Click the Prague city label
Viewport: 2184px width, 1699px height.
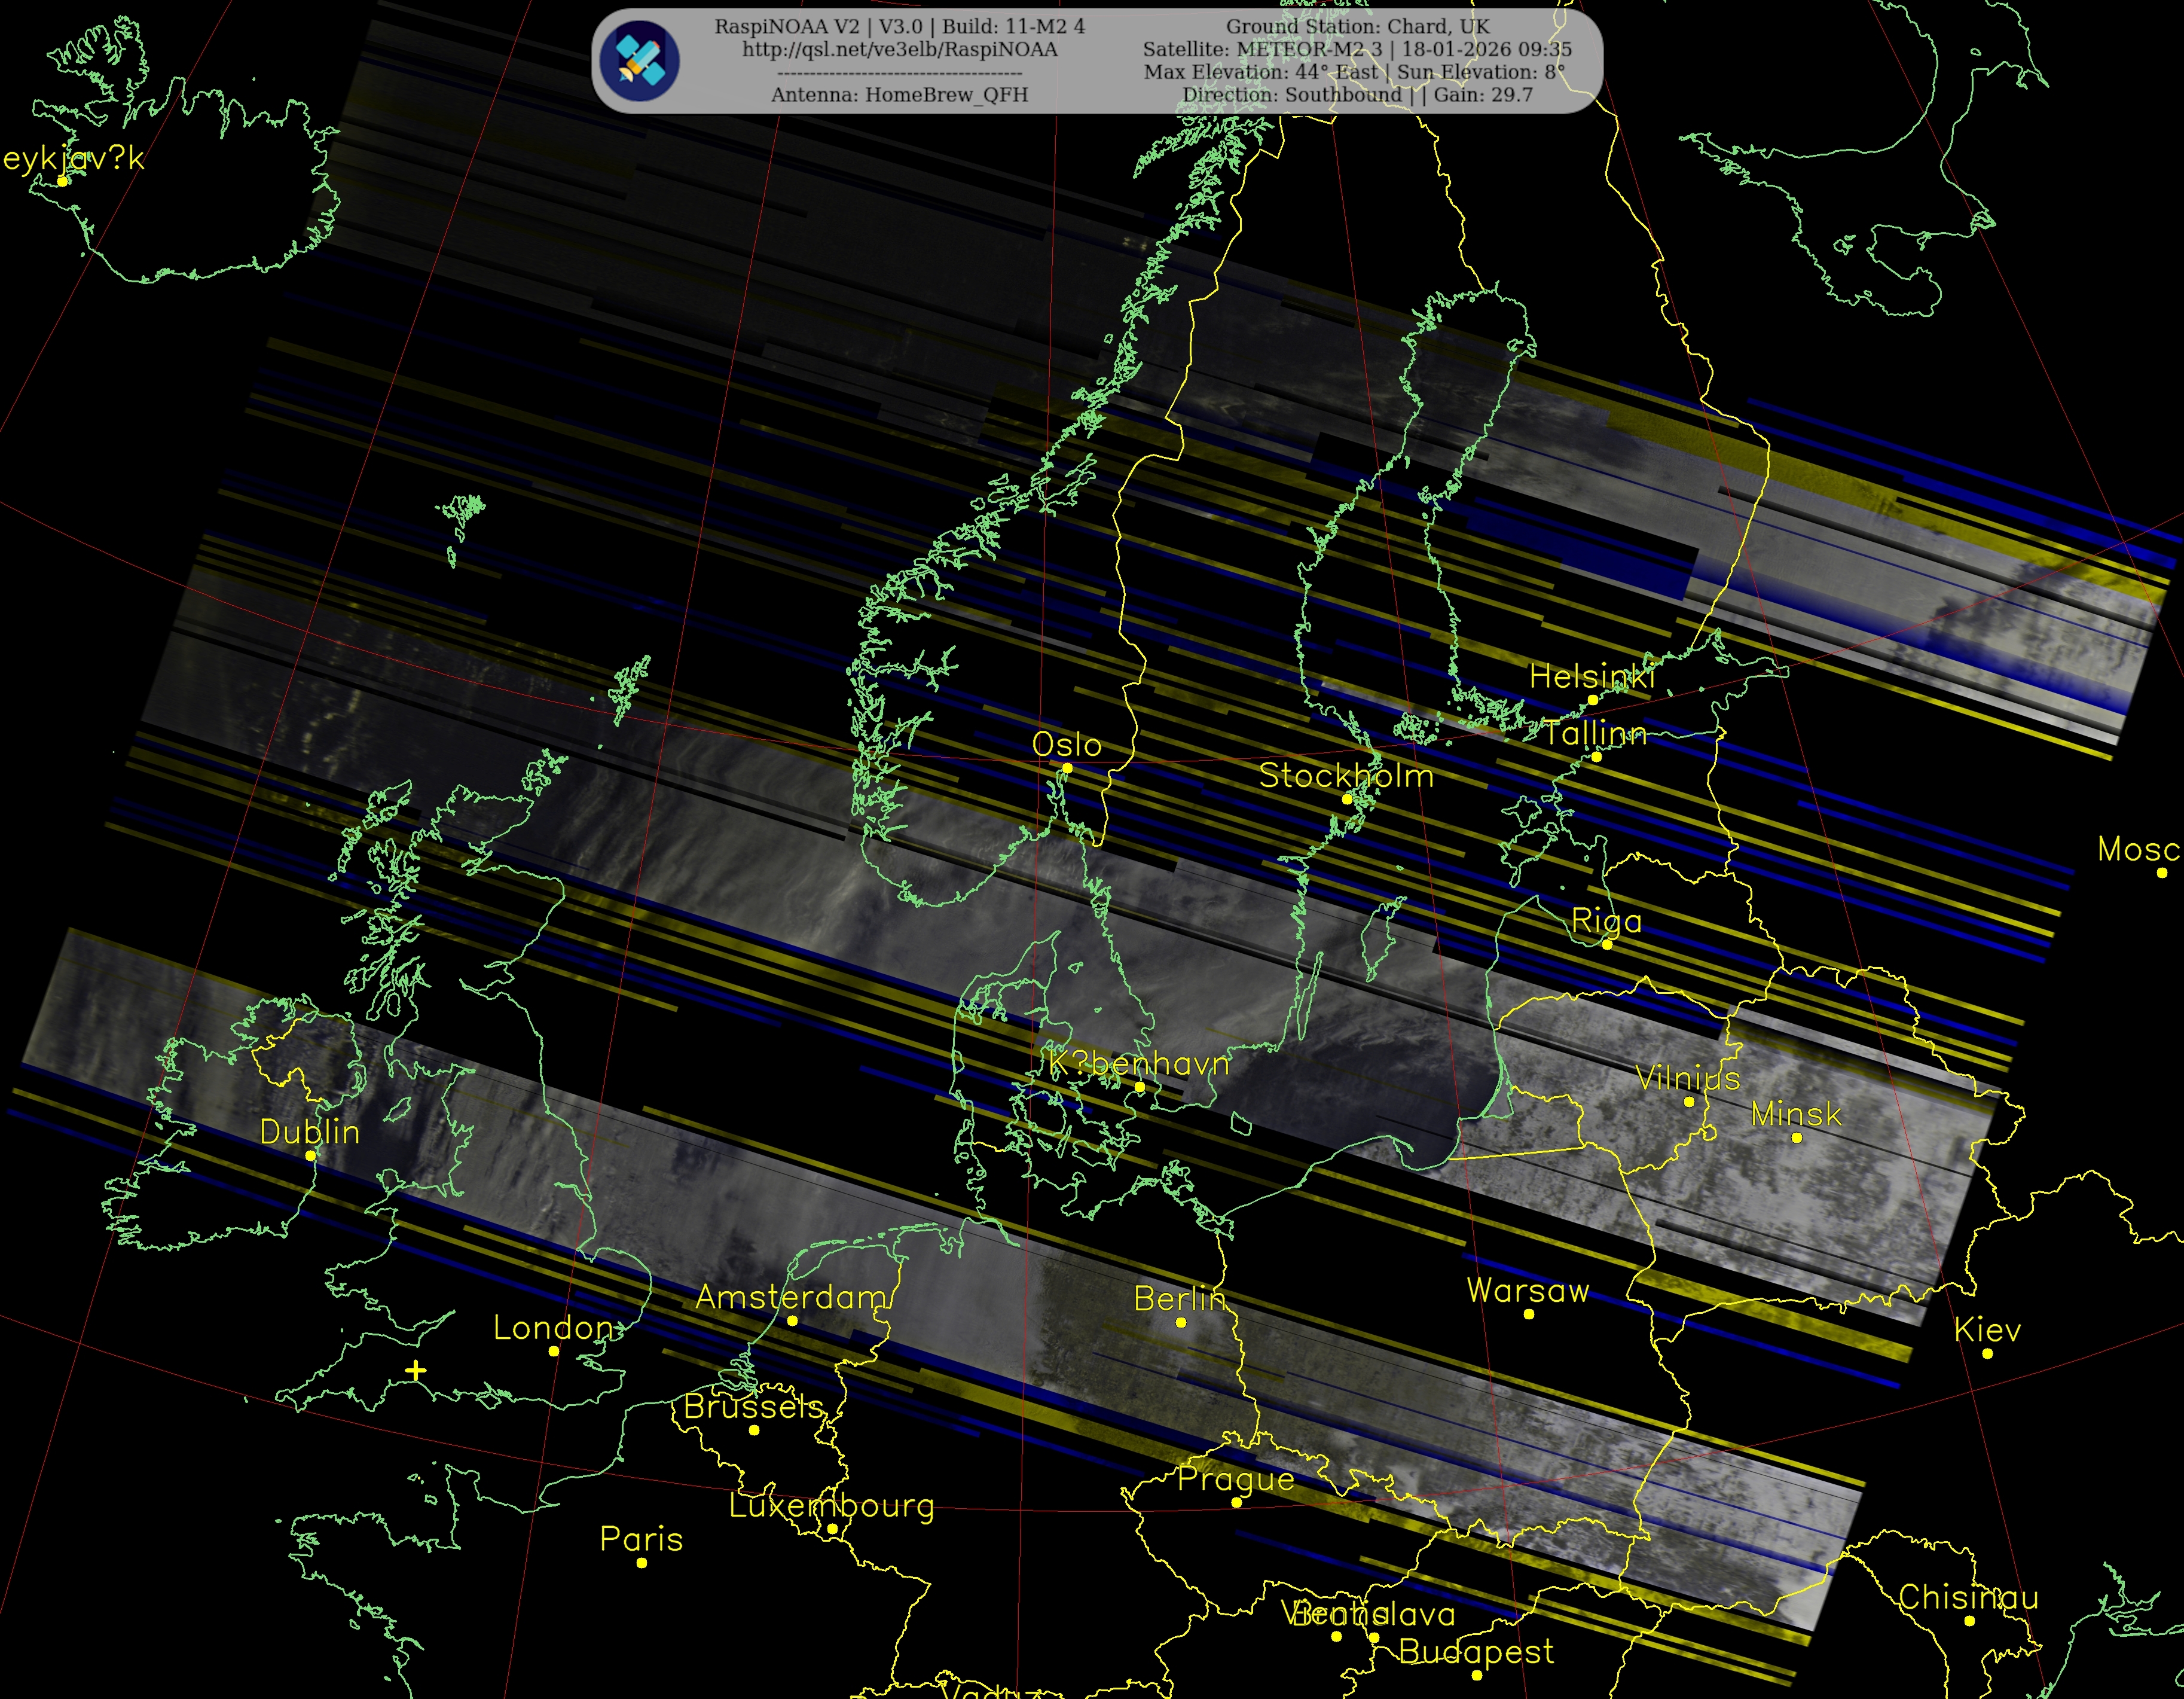[x=1236, y=1478]
